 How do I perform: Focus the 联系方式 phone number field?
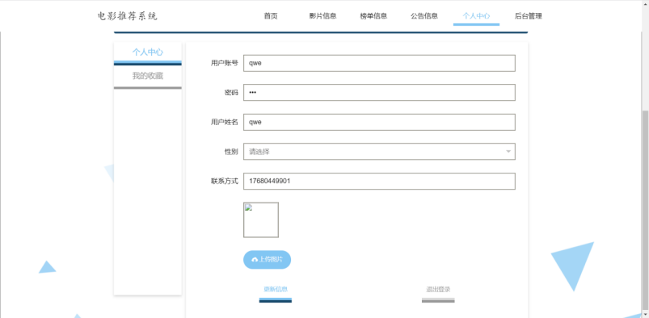point(379,181)
